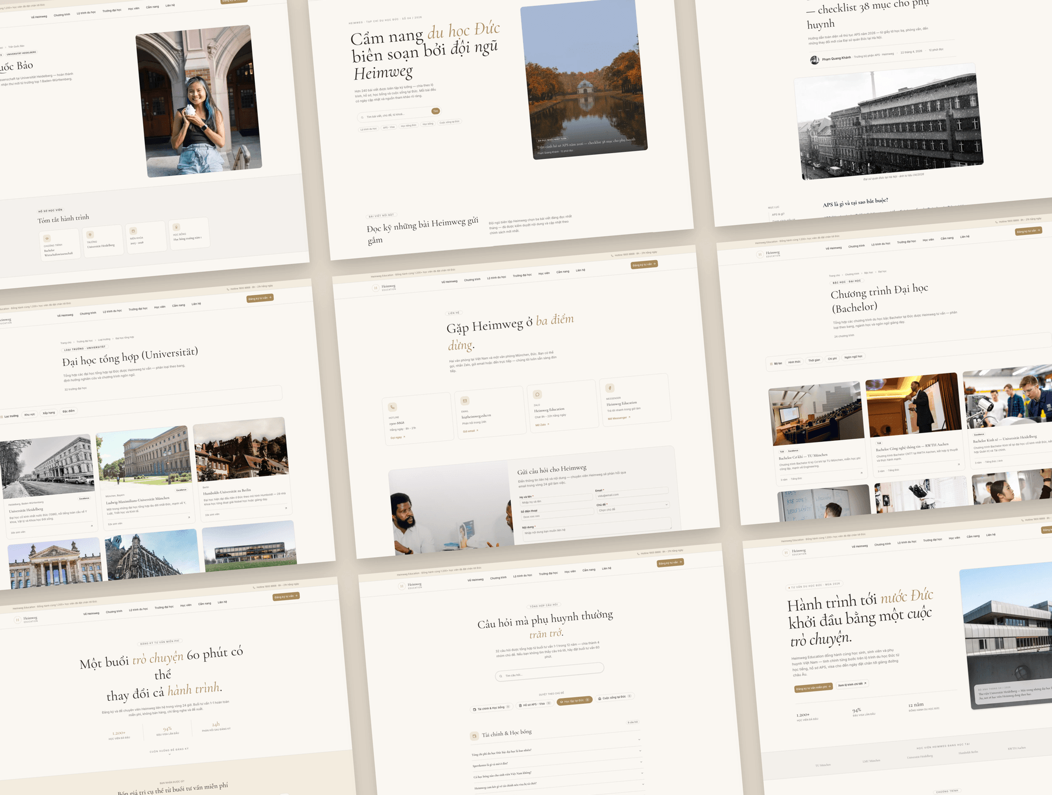
Task: Click the arrow on the Humboldt-Universität zu Berlin card
Action: point(286,508)
